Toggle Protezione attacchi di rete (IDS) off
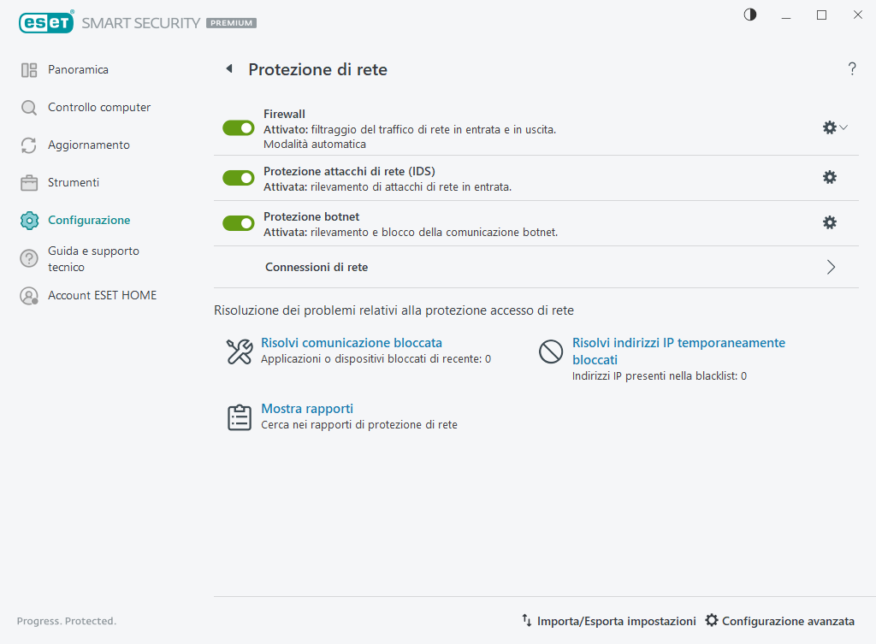 pyautogui.click(x=238, y=177)
